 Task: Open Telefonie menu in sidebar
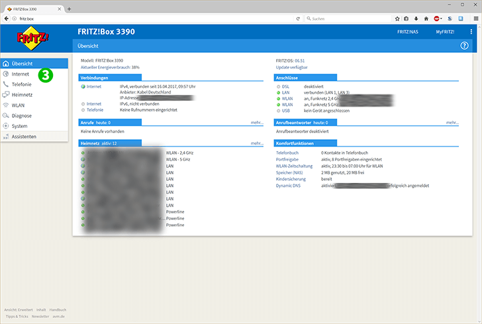(x=21, y=84)
